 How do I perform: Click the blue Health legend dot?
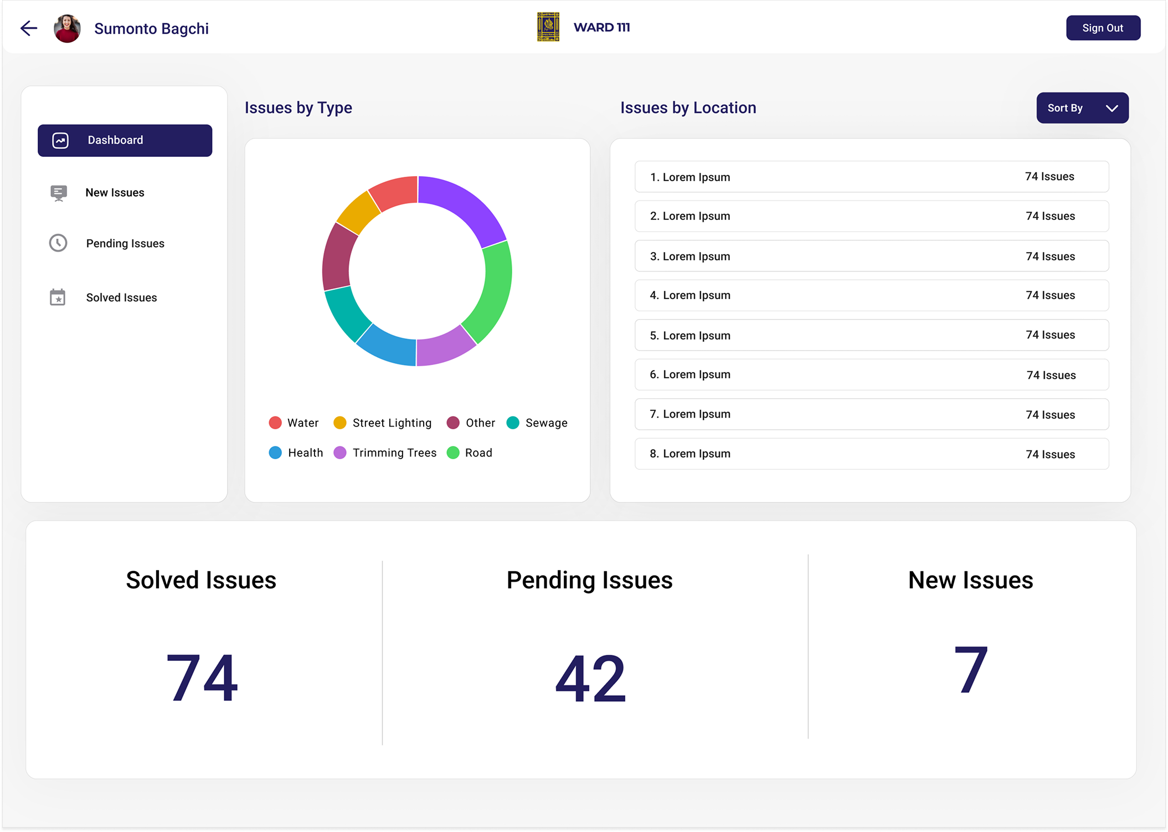[x=275, y=453]
